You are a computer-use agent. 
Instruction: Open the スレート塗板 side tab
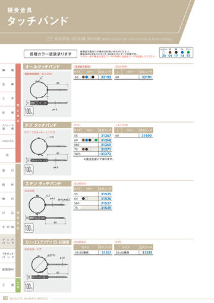pos(8,127)
